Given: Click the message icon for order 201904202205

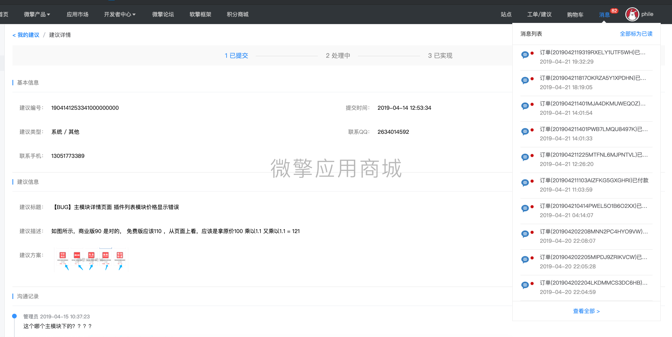Looking at the screenshot, I should [x=525, y=259].
